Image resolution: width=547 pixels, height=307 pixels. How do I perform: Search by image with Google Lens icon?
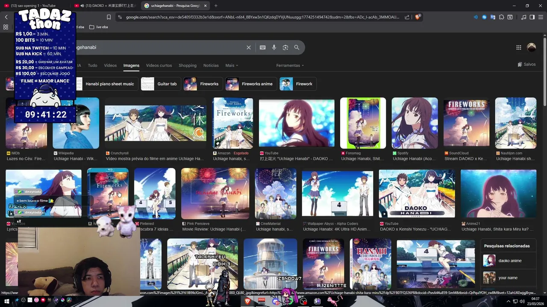(285, 47)
